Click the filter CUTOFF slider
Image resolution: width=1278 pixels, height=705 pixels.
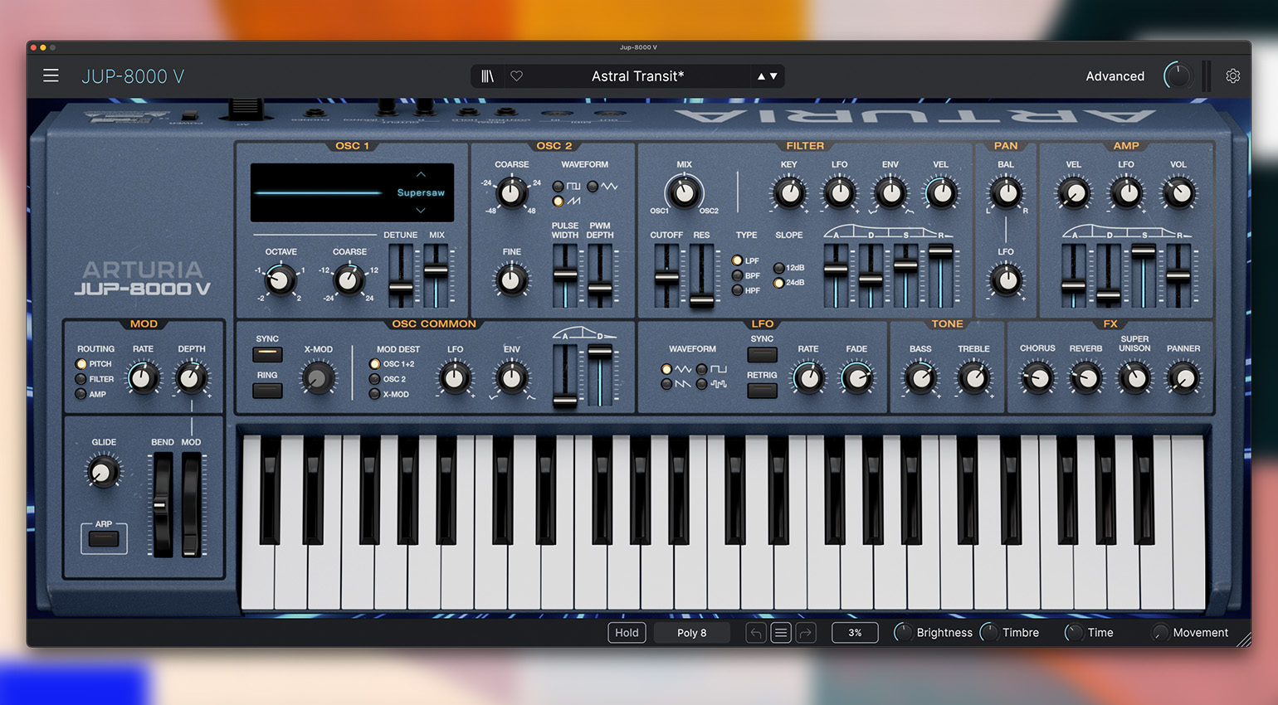pos(666,277)
